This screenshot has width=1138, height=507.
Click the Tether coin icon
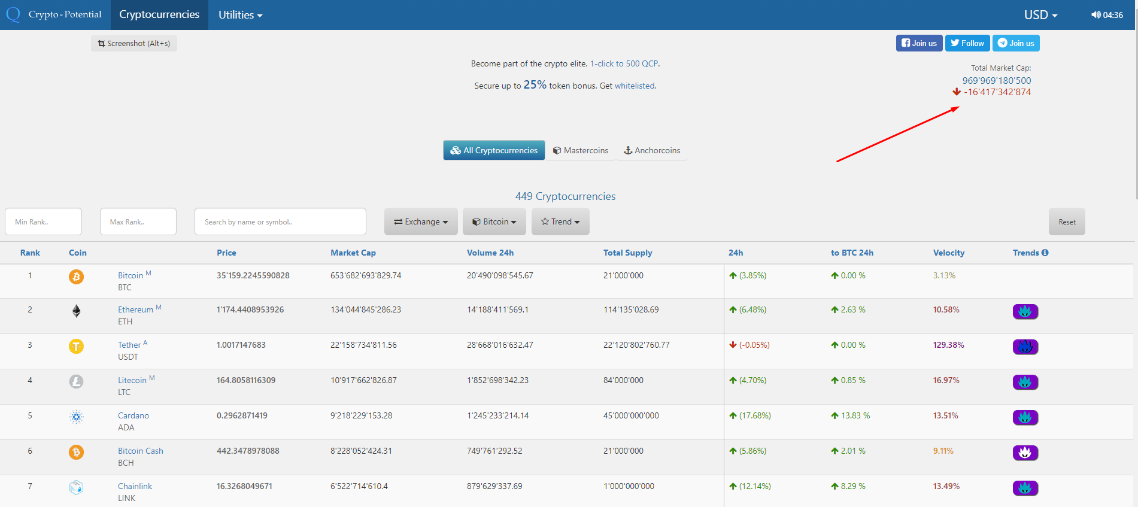tap(76, 346)
